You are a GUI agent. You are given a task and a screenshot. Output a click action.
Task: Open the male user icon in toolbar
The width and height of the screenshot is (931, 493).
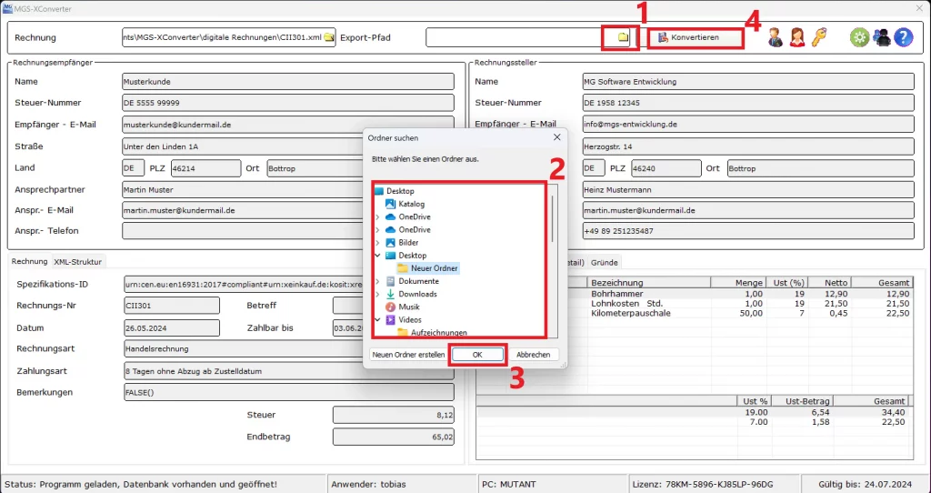click(x=775, y=37)
